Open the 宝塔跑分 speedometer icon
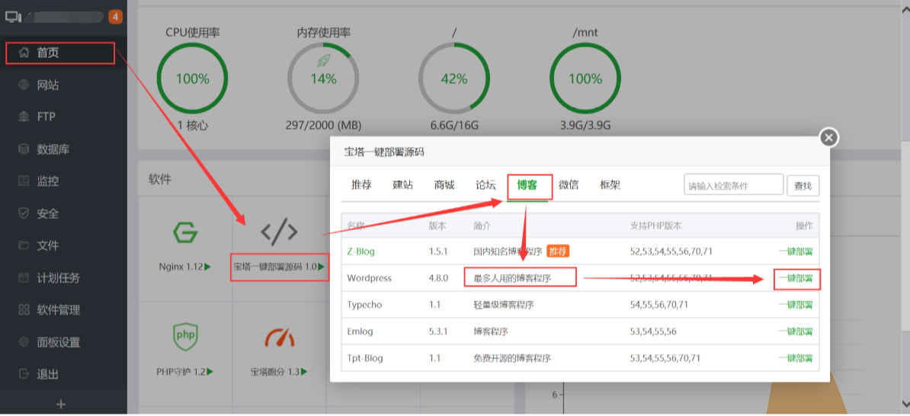The image size is (910, 416). [279, 337]
